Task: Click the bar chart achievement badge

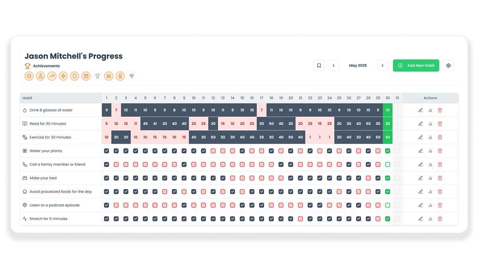Action: pos(109,76)
